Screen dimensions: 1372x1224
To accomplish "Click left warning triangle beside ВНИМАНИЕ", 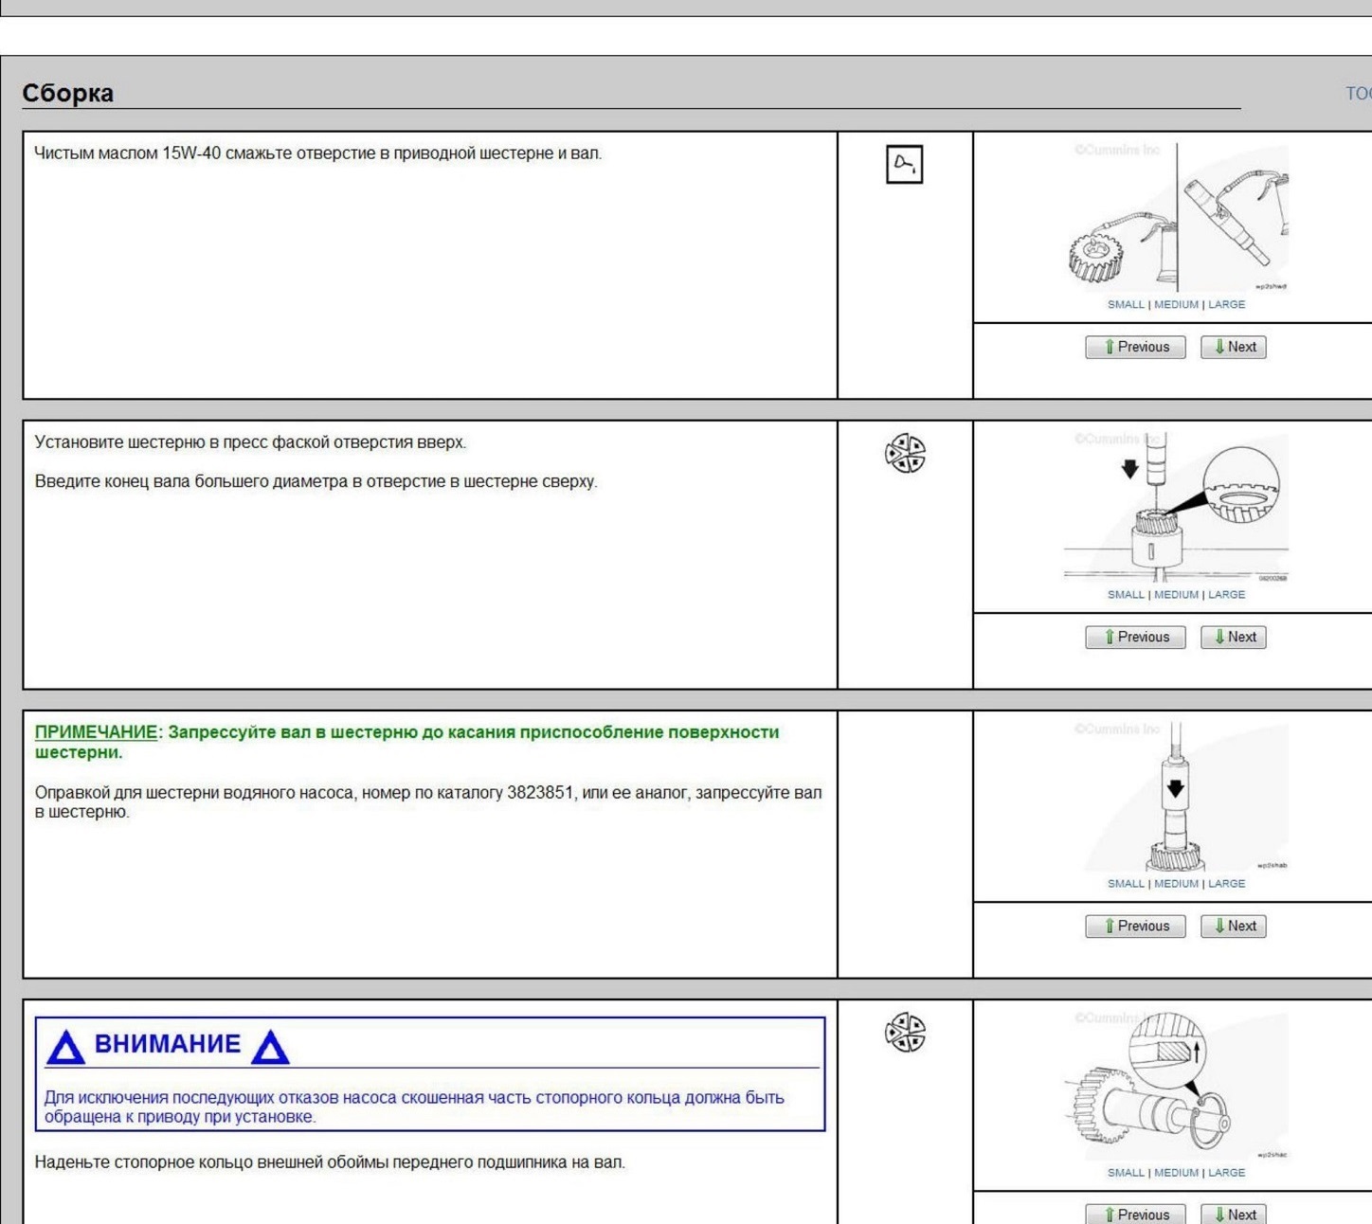I will point(66,1048).
